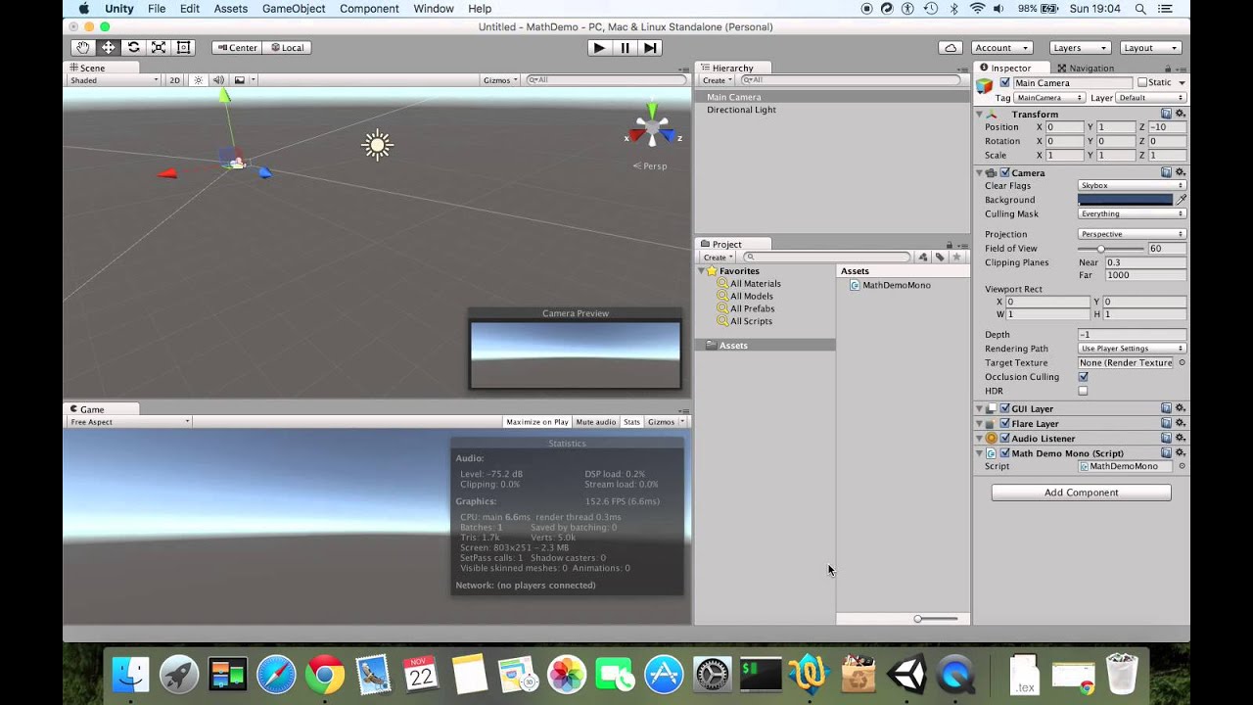This screenshot has width=1253, height=705.
Task: Select the Scale tool
Action: [x=159, y=47]
